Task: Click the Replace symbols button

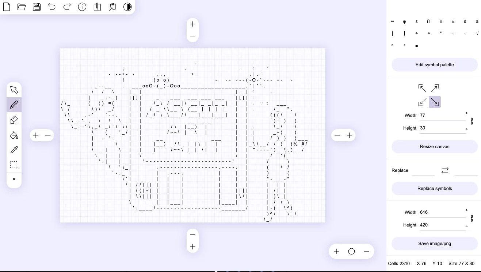Action: click(x=434, y=188)
